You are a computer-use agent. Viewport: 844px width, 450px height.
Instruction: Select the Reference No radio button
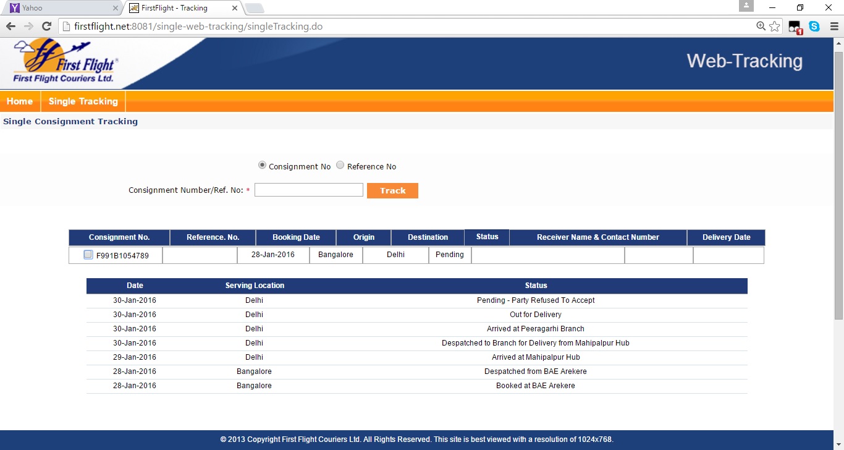coord(340,166)
